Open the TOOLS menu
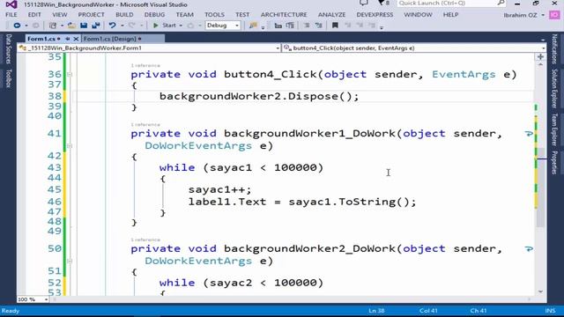The height and width of the screenshot is (317, 564). tap(214, 15)
